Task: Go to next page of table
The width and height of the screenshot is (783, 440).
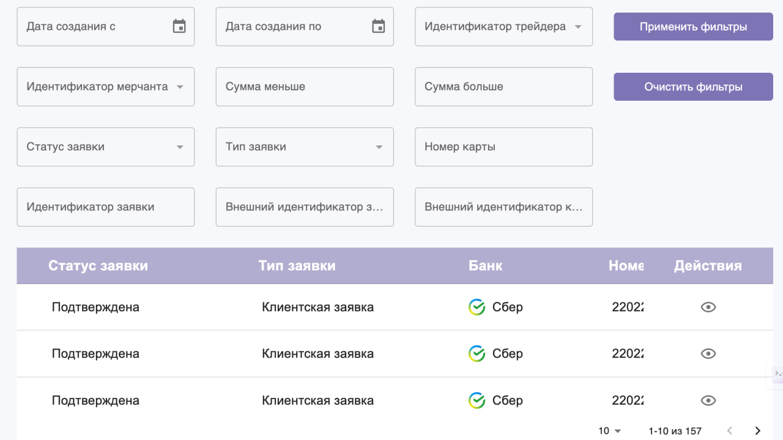Action: point(757,431)
